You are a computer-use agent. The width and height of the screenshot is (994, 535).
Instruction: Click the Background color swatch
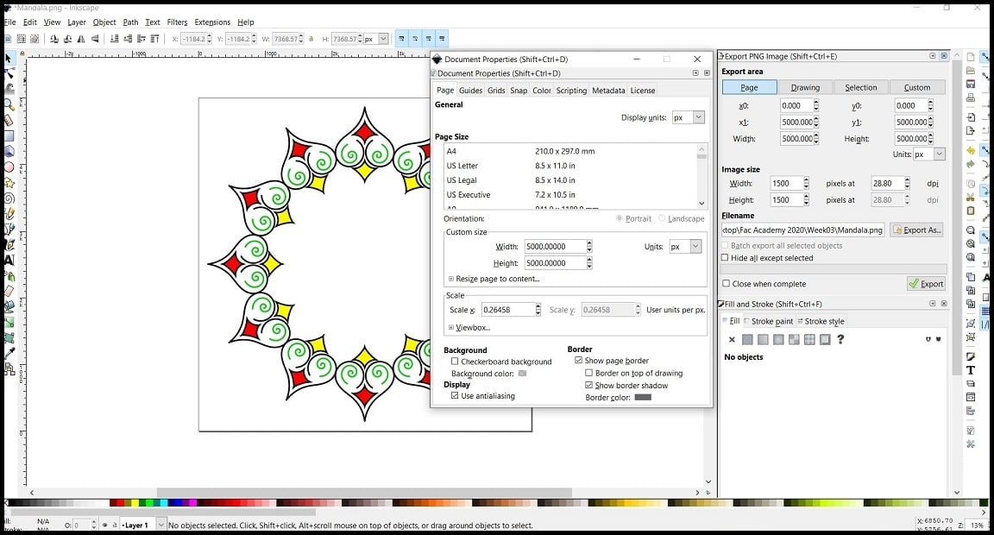tap(522, 374)
